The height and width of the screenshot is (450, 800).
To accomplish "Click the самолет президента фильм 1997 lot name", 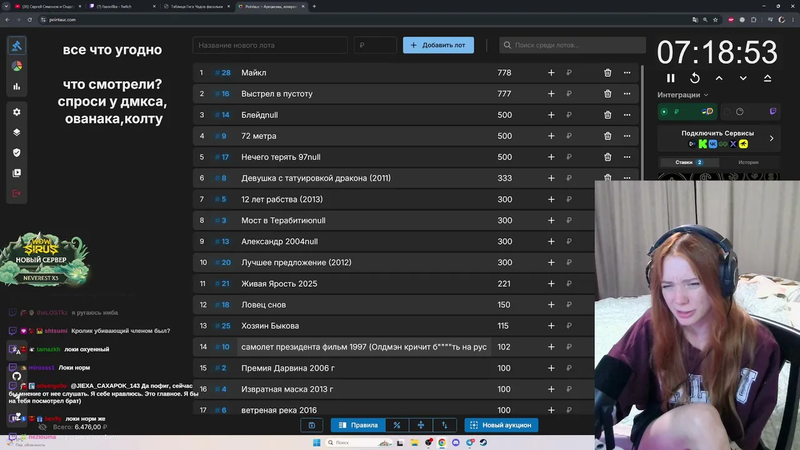I will click(x=364, y=347).
